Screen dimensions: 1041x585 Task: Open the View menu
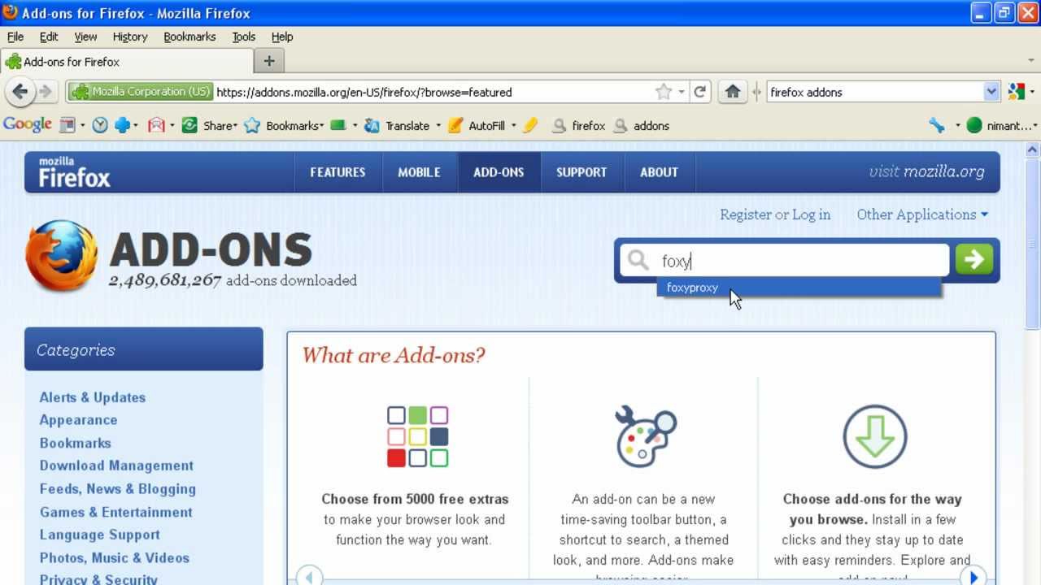(85, 37)
